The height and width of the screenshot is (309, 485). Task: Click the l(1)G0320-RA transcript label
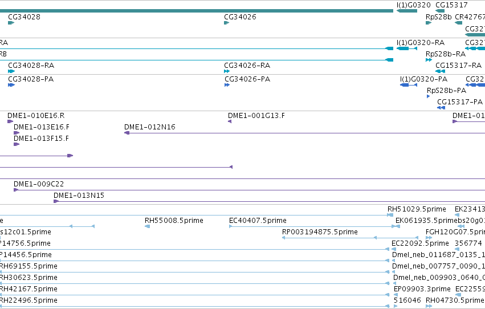coord(421,42)
